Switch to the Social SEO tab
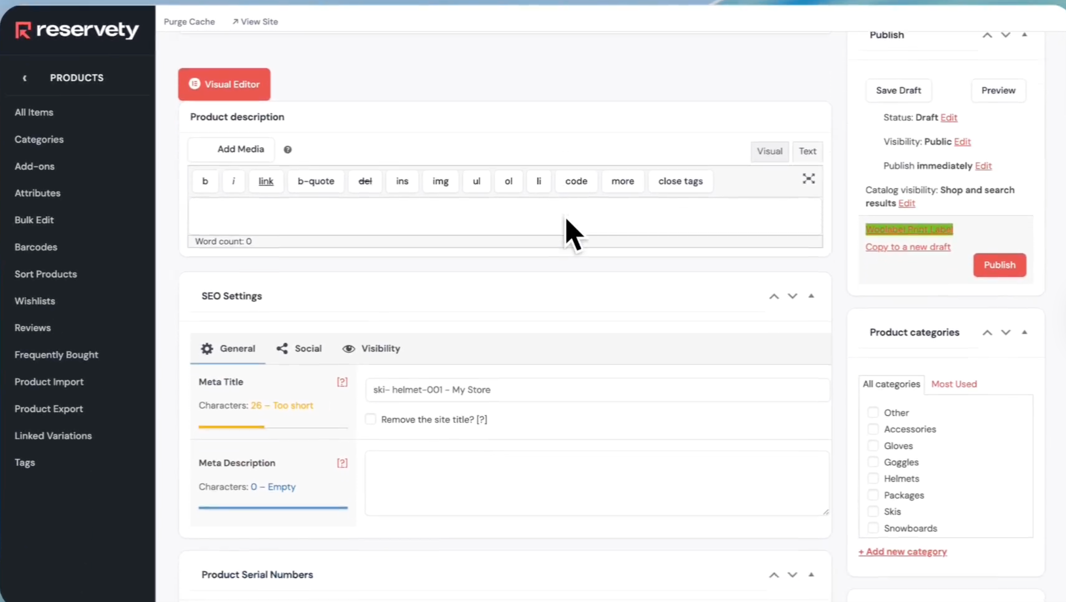This screenshot has width=1066, height=602. (299, 348)
